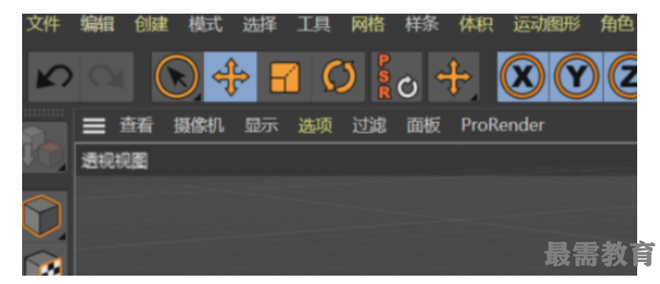
Task: Click the greyed-out Redo arrow icon
Action: [107, 77]
